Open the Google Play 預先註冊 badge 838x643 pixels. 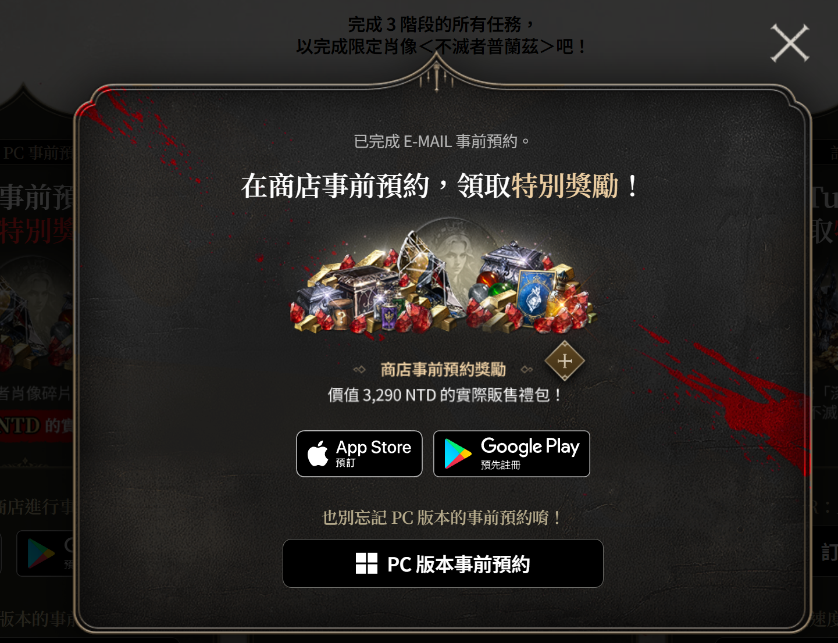512,453
